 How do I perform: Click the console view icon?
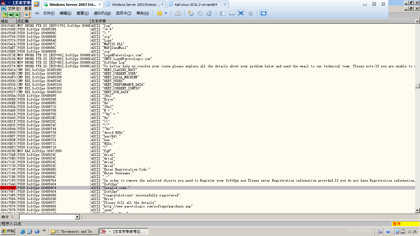(x=263, y=13)
